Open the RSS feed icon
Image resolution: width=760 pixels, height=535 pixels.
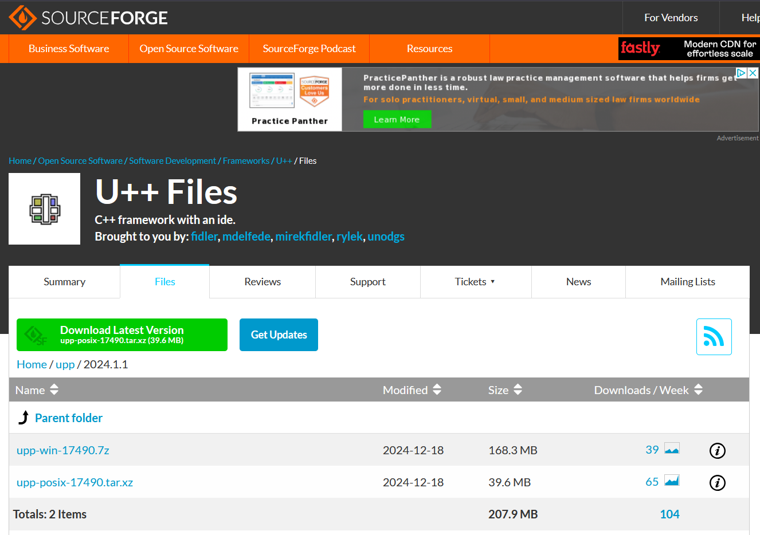click(714, 337)
